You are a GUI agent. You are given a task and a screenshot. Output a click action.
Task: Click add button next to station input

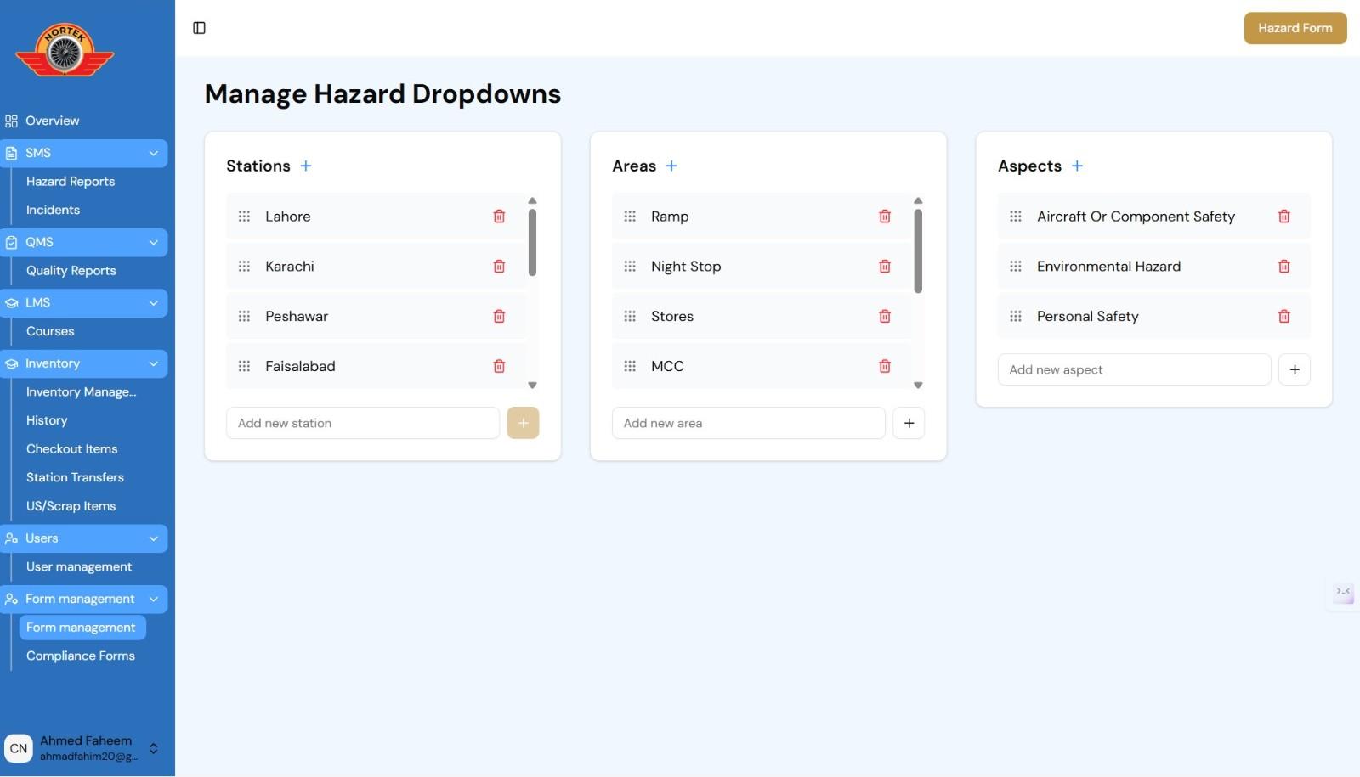click(523, 423)
